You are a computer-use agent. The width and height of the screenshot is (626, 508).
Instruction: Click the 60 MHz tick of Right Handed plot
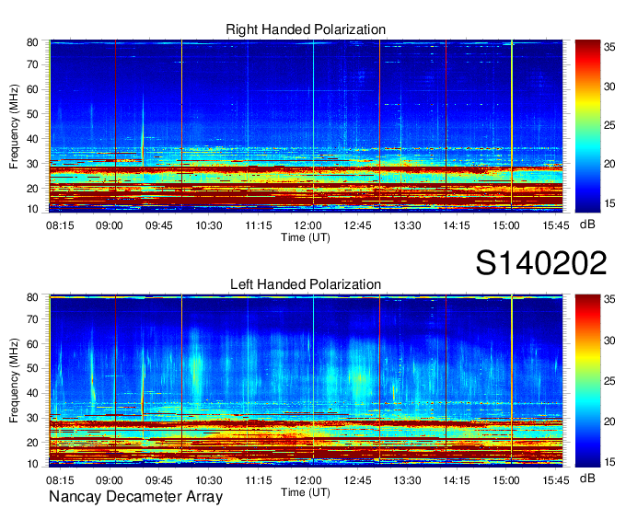[x=32, y=90]
